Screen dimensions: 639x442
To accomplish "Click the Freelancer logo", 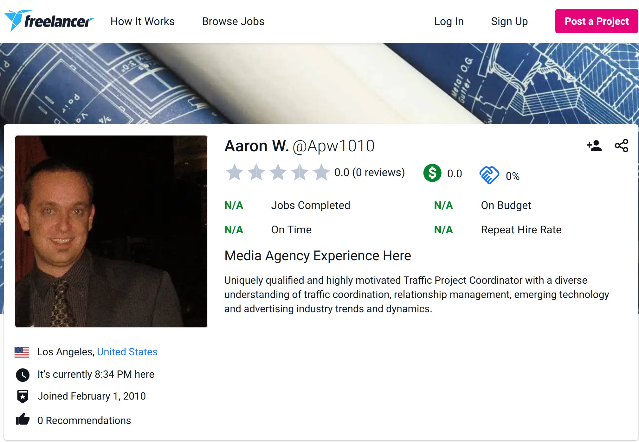I will pyautogui.click(x=48, y=21).
